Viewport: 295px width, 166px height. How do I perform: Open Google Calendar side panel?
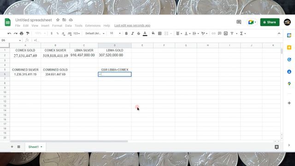point(289,36)
